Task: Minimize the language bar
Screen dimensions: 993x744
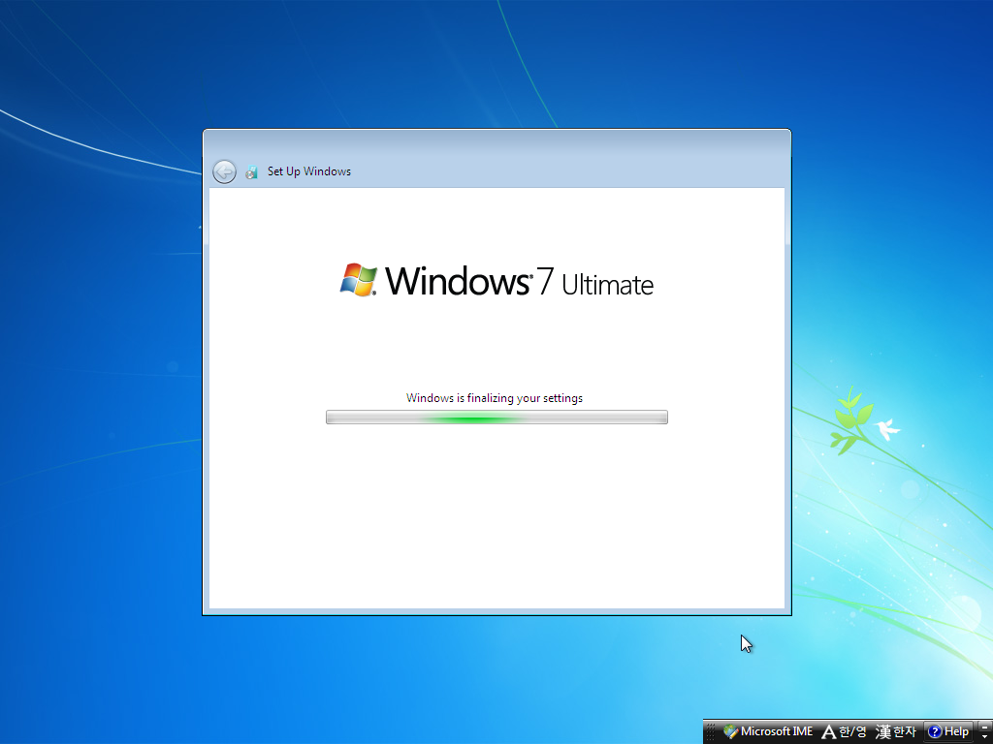Action: pos(985,727)
